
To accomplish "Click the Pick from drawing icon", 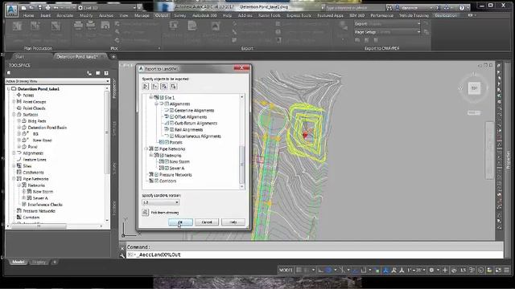I will coord(146,212).
